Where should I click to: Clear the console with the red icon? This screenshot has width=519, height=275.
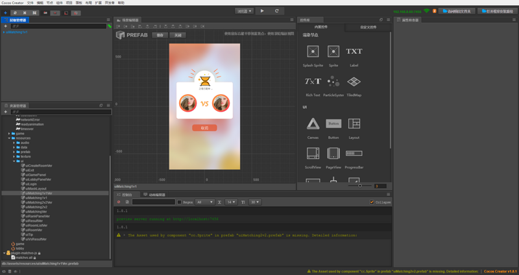click(x=119, y=202)
